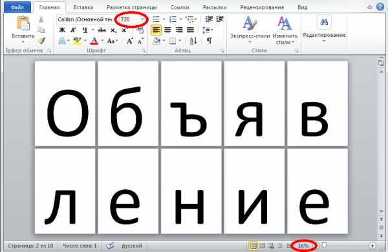Open Редактирование binoculars icon
This screenshot has width=388, height=252.
tap(324, 22)
